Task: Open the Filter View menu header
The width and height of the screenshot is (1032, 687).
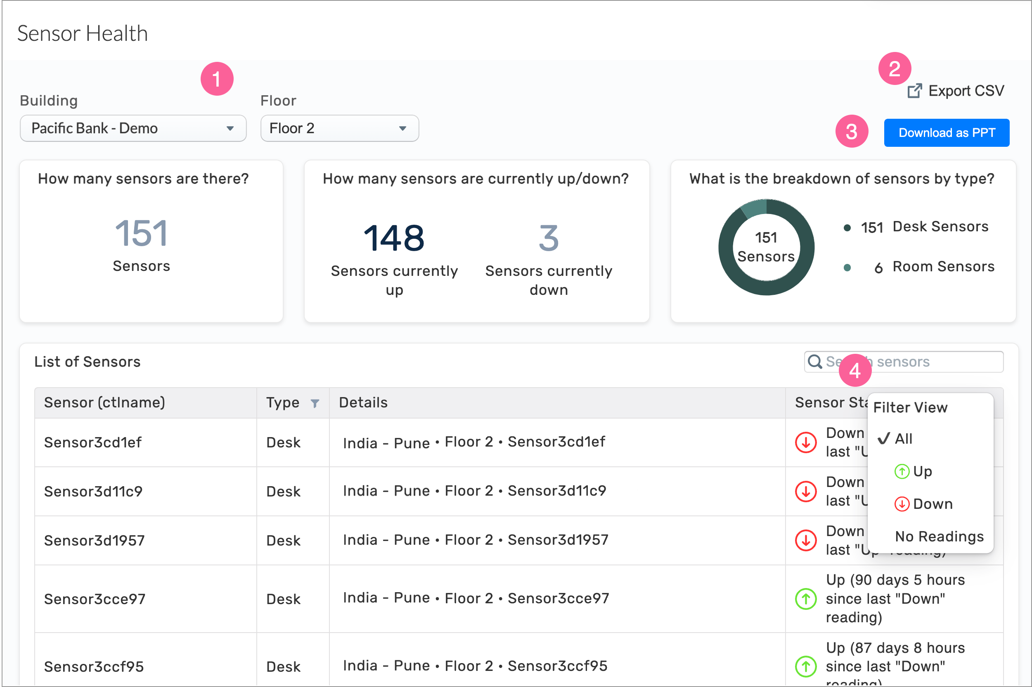Action: click(910, 407)
